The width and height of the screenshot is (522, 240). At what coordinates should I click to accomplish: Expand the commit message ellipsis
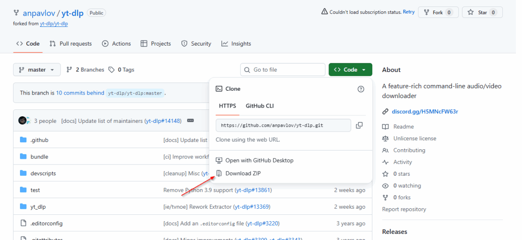[x=190, y=121]
